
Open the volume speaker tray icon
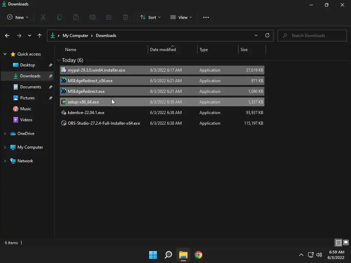pyautogui.click(x=319, y=255)
